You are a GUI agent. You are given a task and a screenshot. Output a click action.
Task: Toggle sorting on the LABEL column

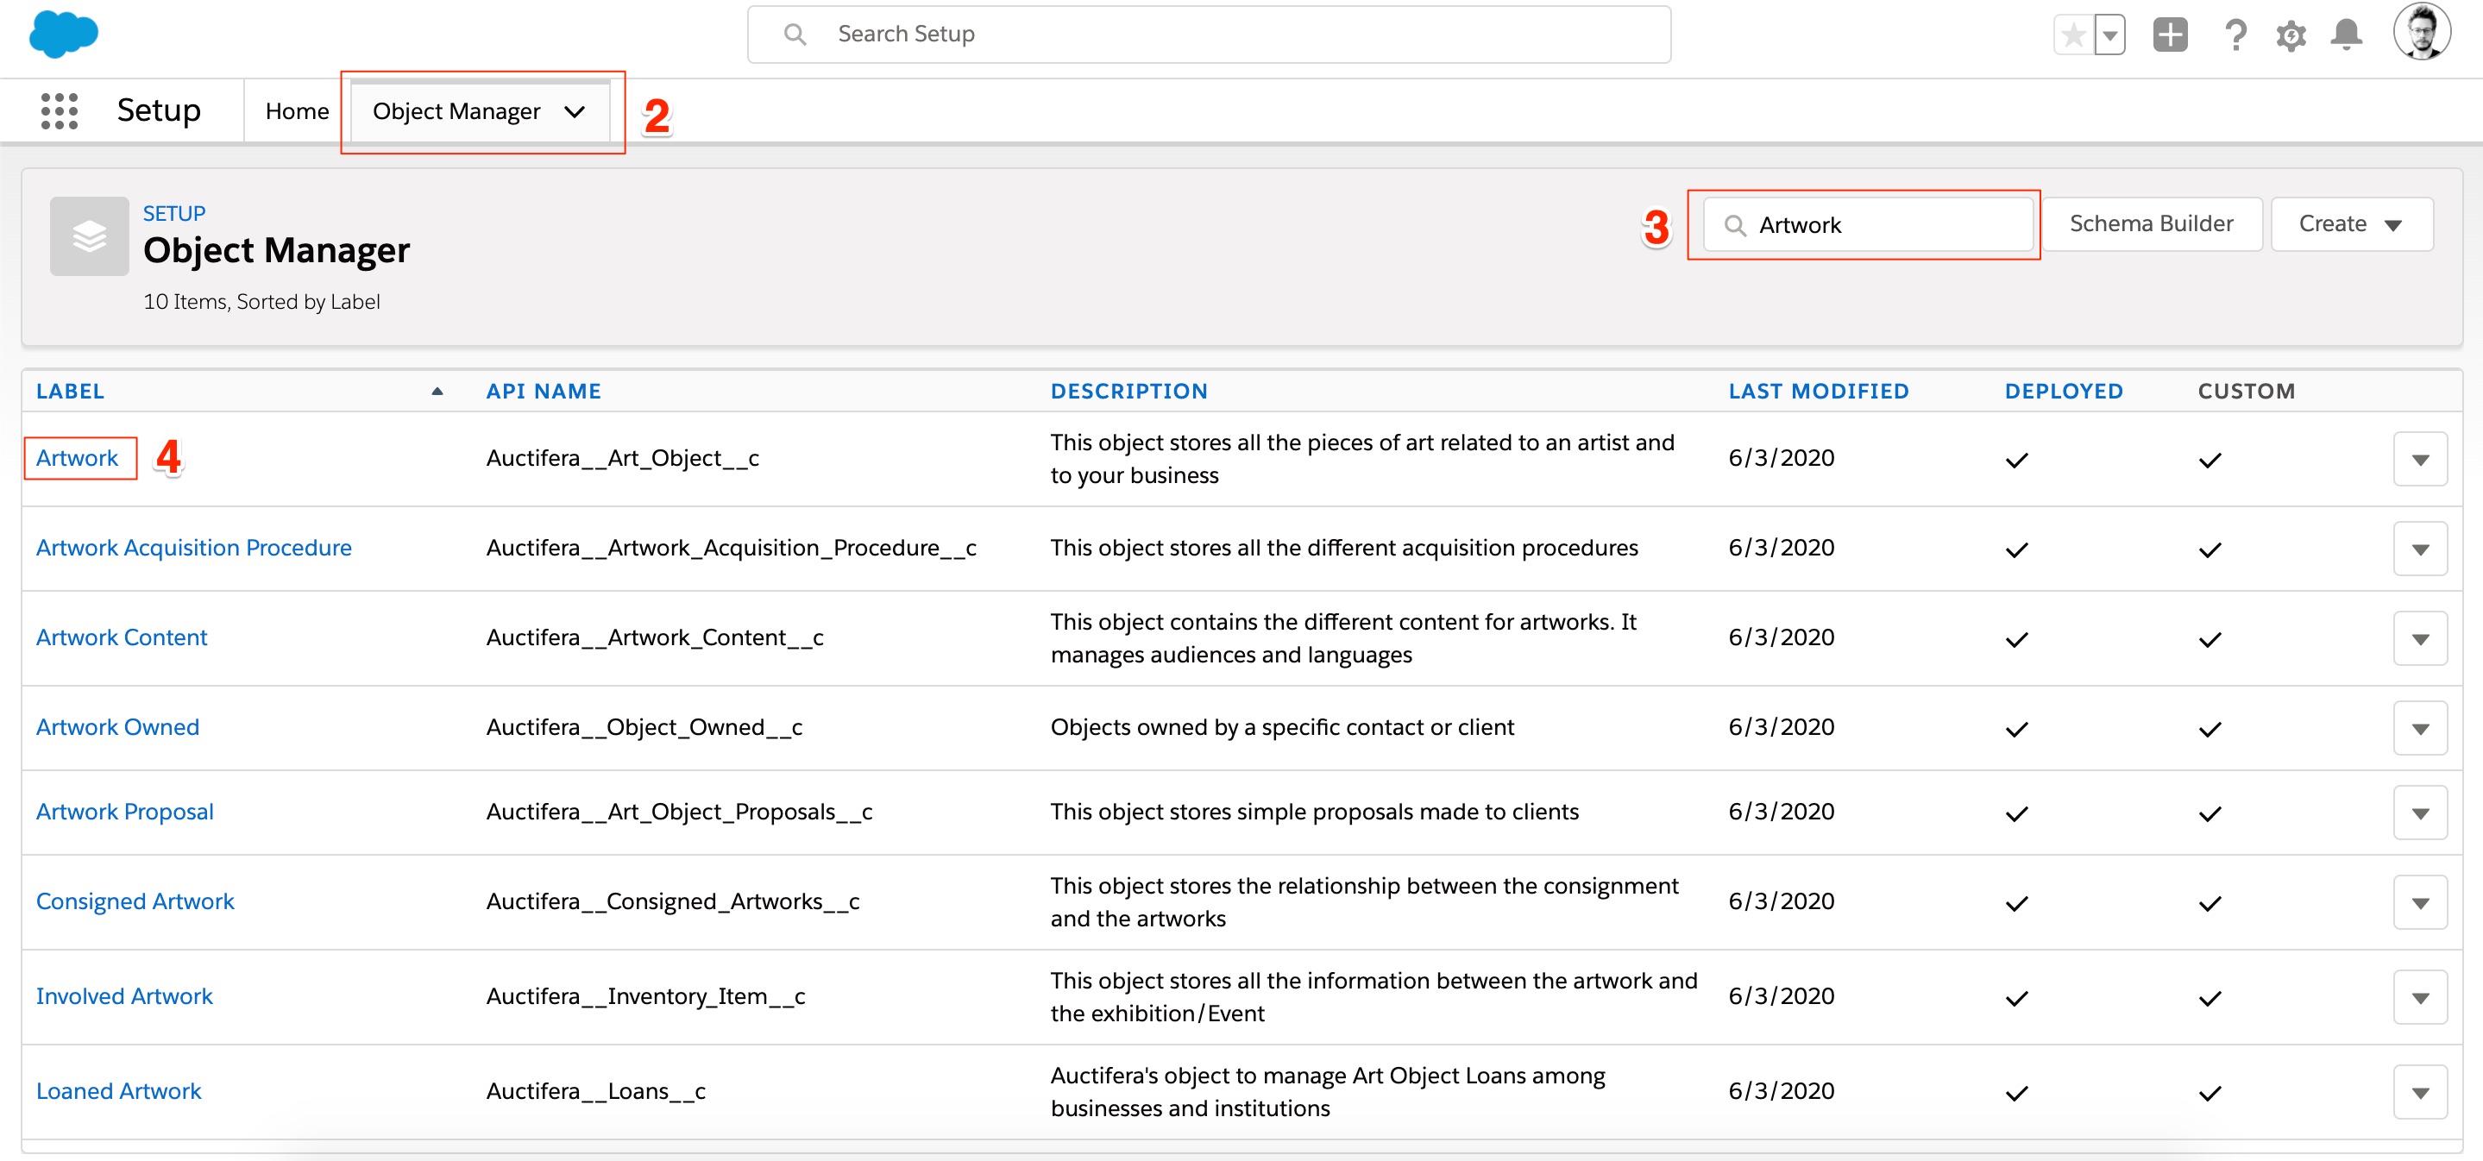click(x=71, y=390)
